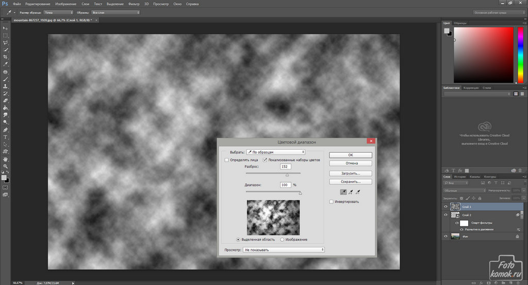Click the Отмена button
528x285 pixels.
[351, 164]
